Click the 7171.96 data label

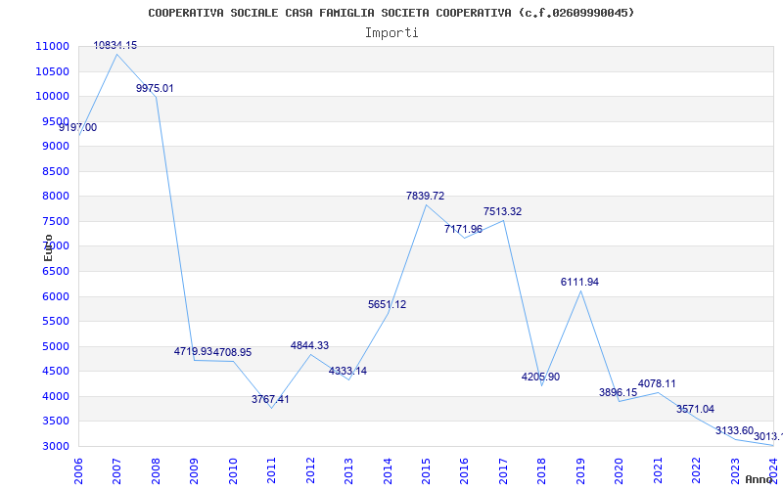pyautogui.click(x=463, y=229)
